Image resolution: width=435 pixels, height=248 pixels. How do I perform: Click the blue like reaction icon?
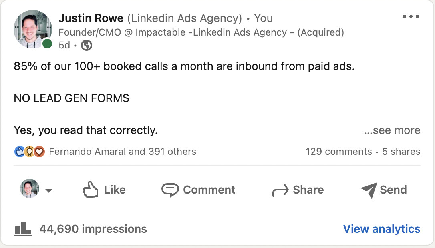pyautogui.click(x=19, y=152)
